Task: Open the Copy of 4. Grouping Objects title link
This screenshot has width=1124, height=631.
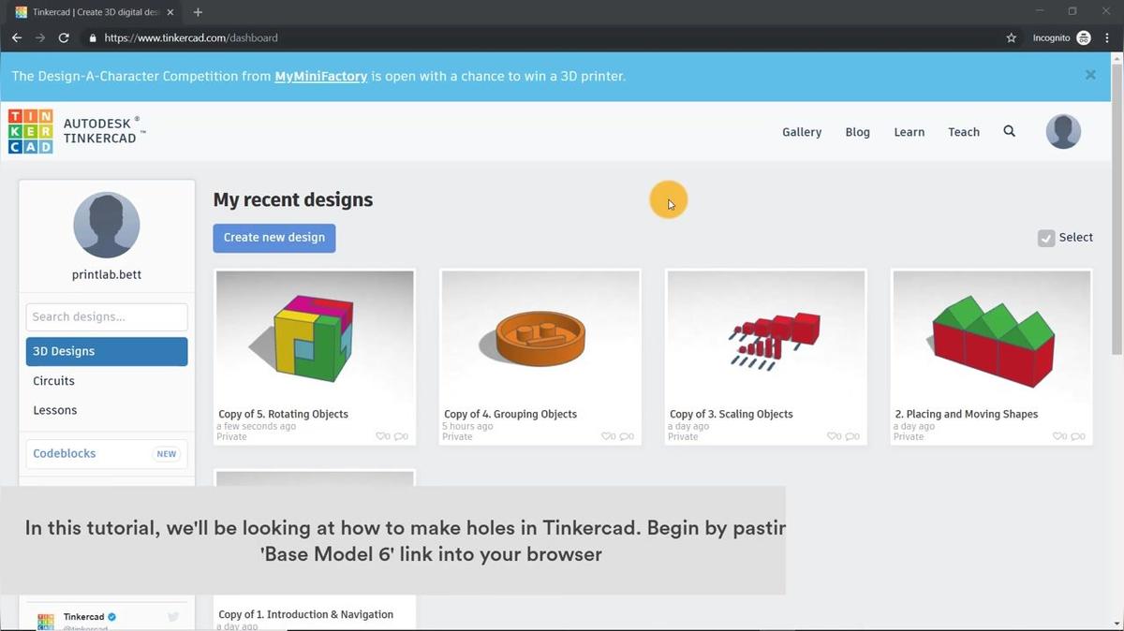Action: point(510,414)
